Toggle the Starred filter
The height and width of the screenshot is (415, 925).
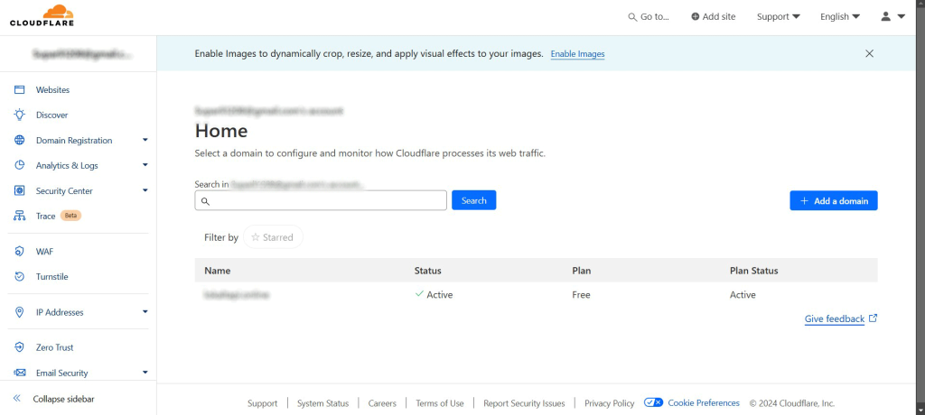pyautogui.click(x=273, y=237)
